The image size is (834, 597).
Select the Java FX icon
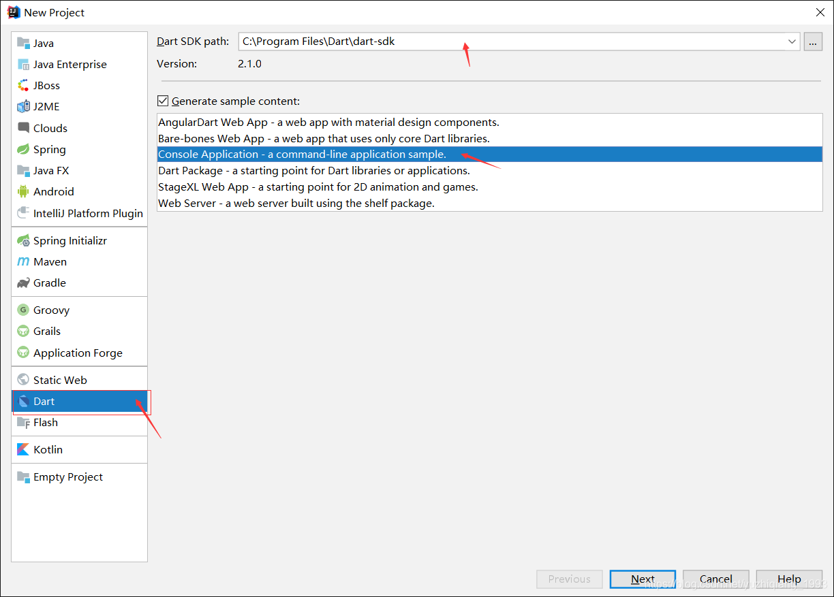pos(23,170)
